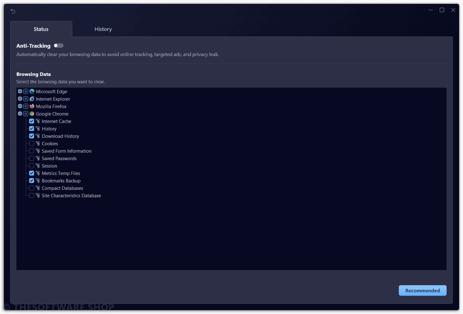Uncheck the Metrics Temp Files checkbox
Screen dimensions: 463x314
click(x=32, y=173)
